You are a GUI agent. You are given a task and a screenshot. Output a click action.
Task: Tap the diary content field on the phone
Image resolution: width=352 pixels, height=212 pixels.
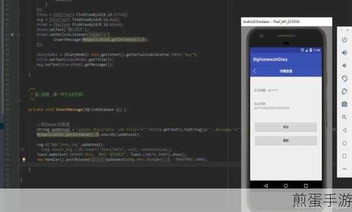coord(272,106)
